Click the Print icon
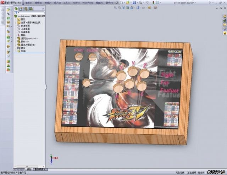 click(140, 2)
